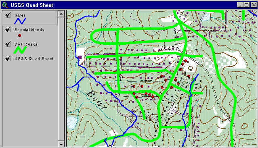258x148 pixels.
Task: Click the 'Bear' label on the map
Action: pos(97,100)
